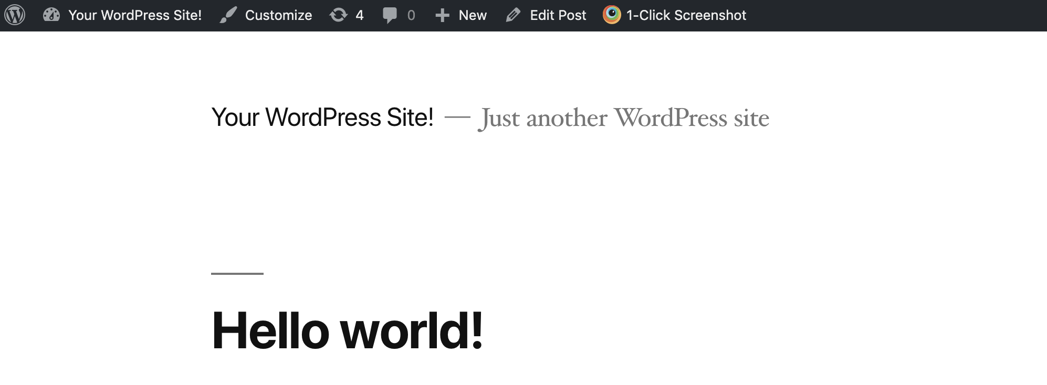Click the Customize paintbrush icon
The image size is (1047, 385).
click(228, 15)
